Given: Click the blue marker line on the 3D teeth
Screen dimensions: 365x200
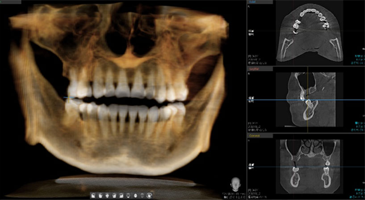Looking at the screenshot, I should pyautogui.click(x=69, y=97).
